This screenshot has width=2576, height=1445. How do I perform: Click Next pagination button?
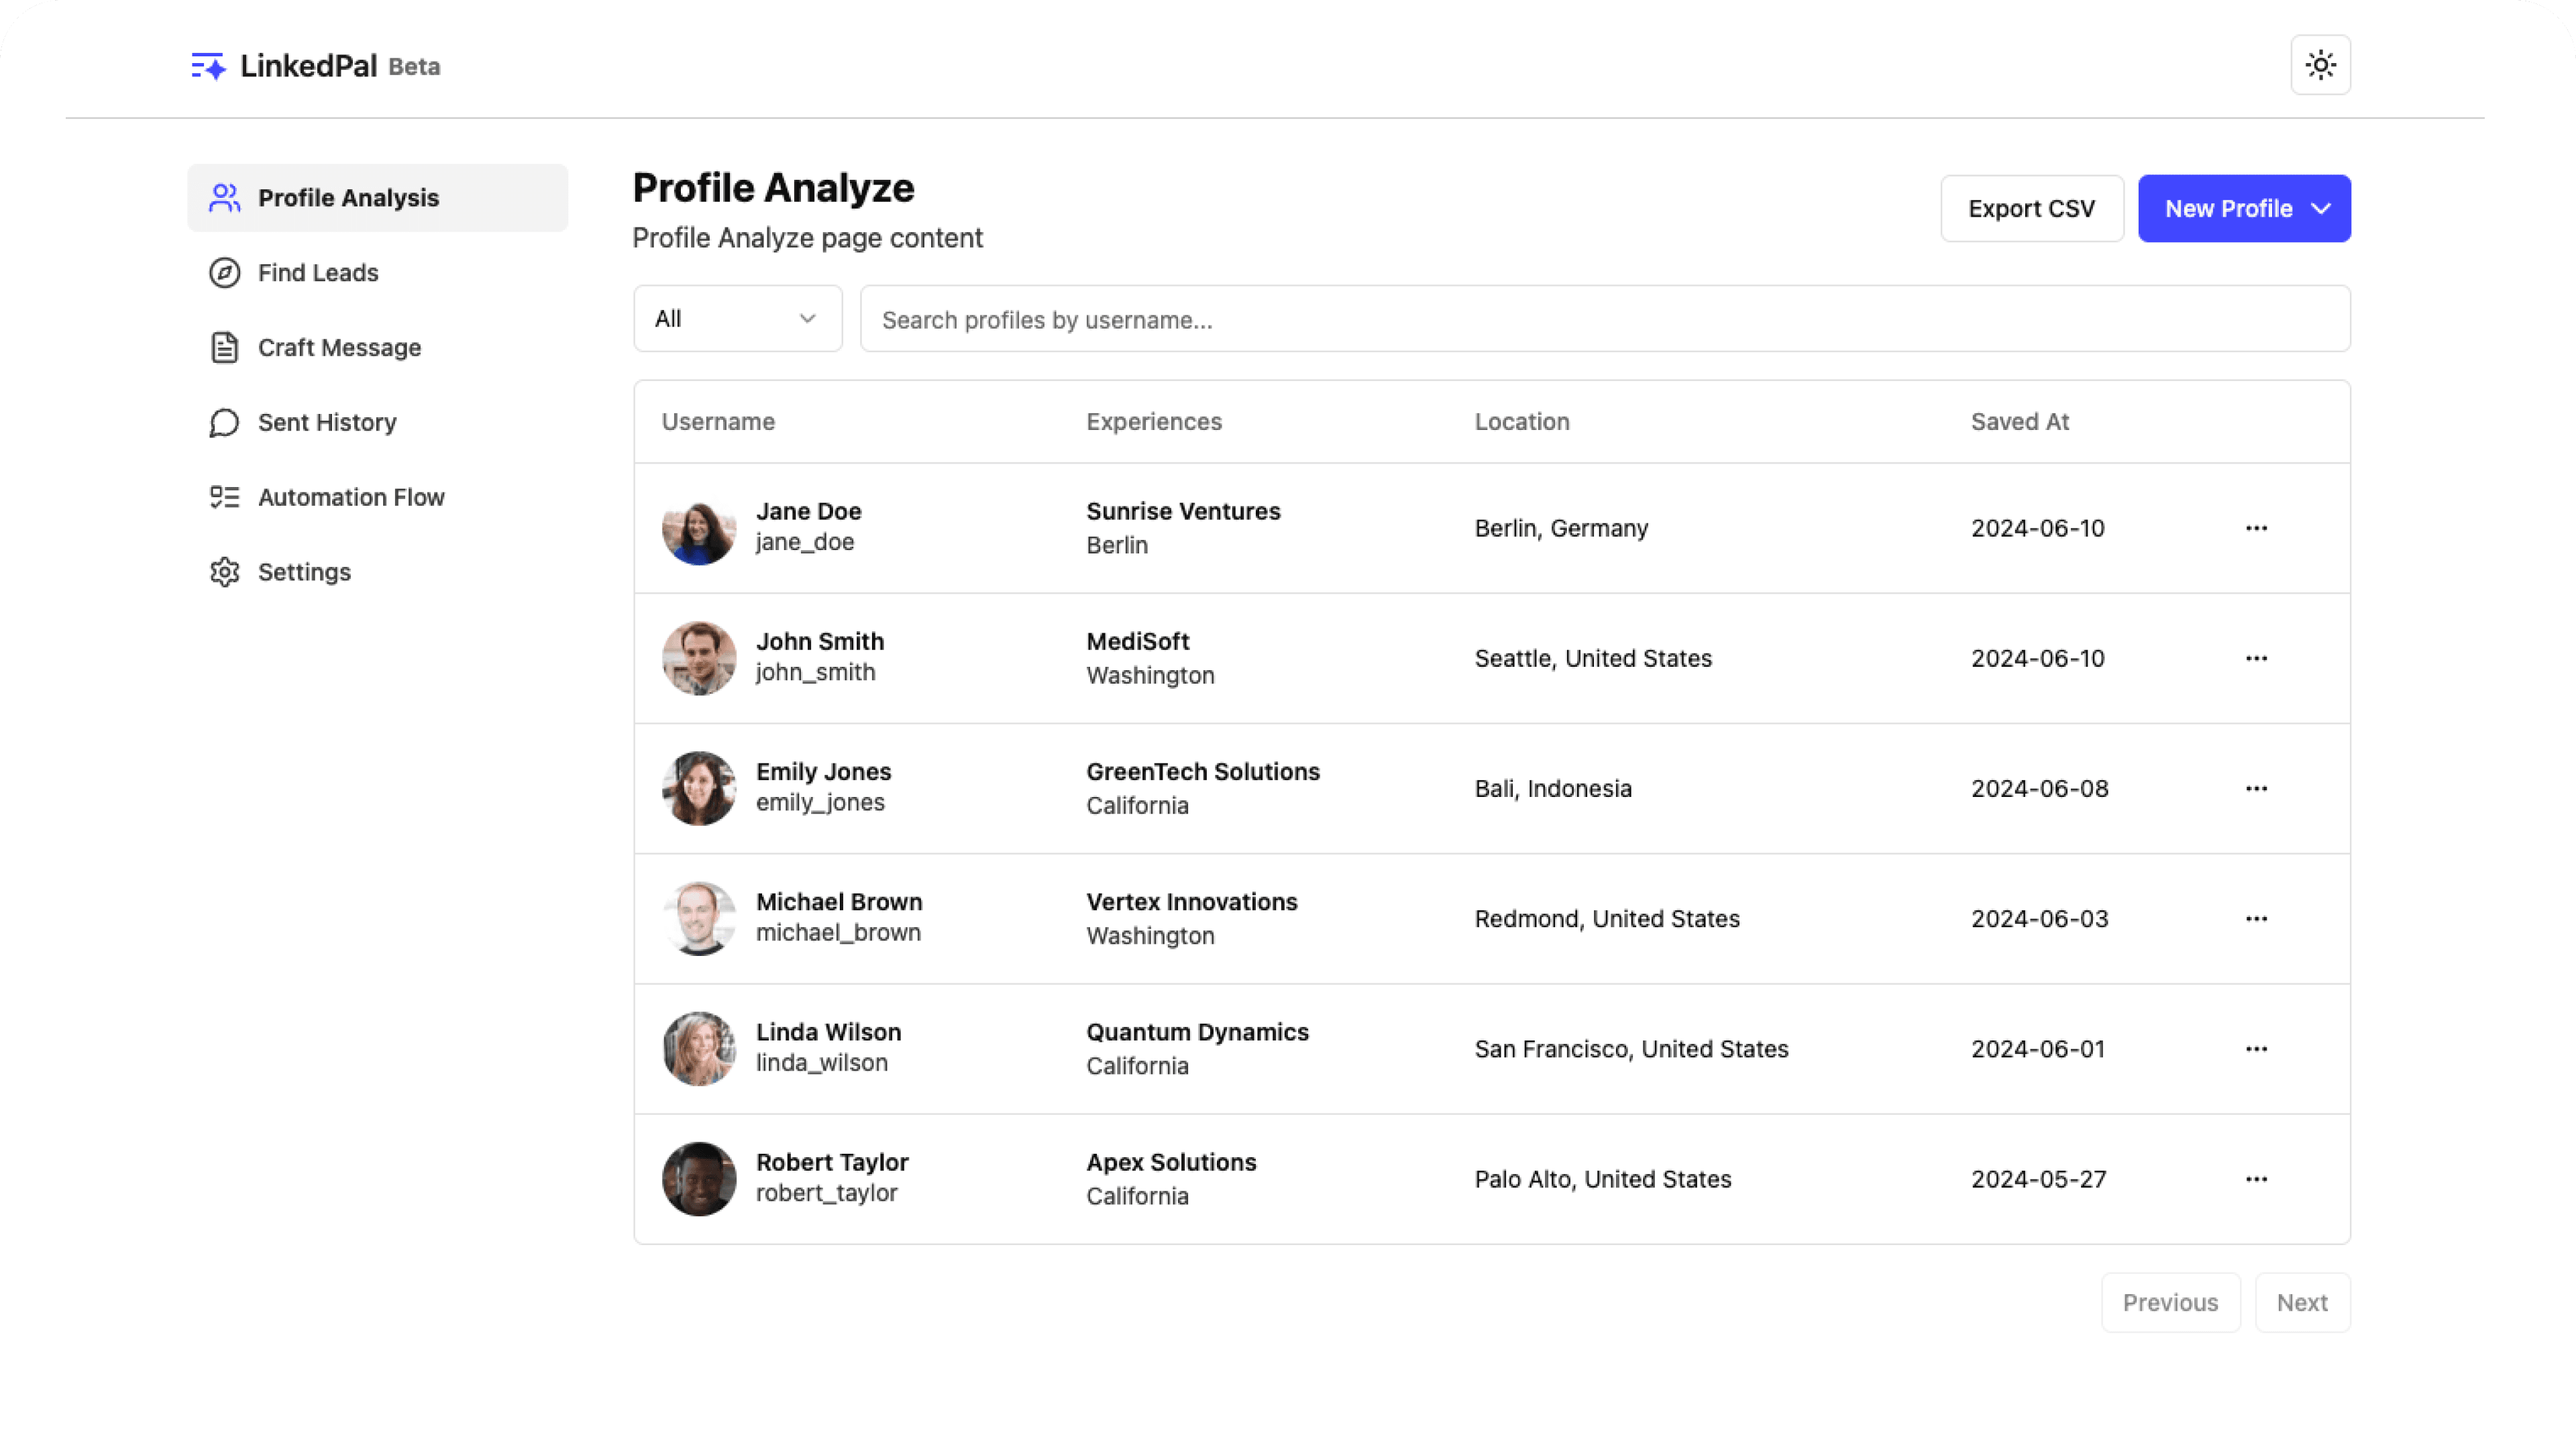(x=2302, y=1301)
